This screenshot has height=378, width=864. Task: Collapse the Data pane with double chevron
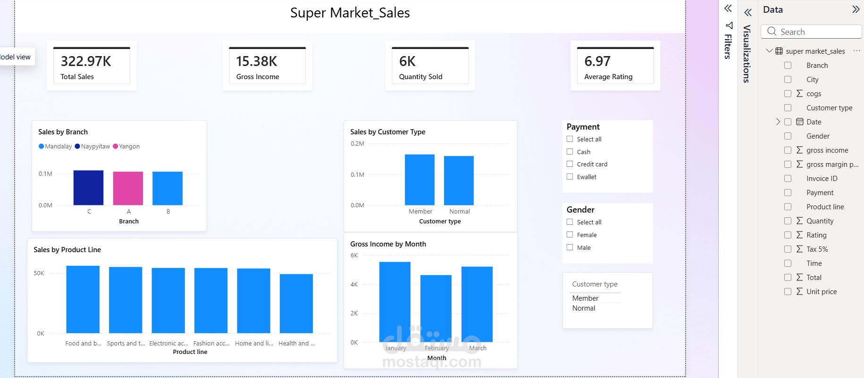856,9
